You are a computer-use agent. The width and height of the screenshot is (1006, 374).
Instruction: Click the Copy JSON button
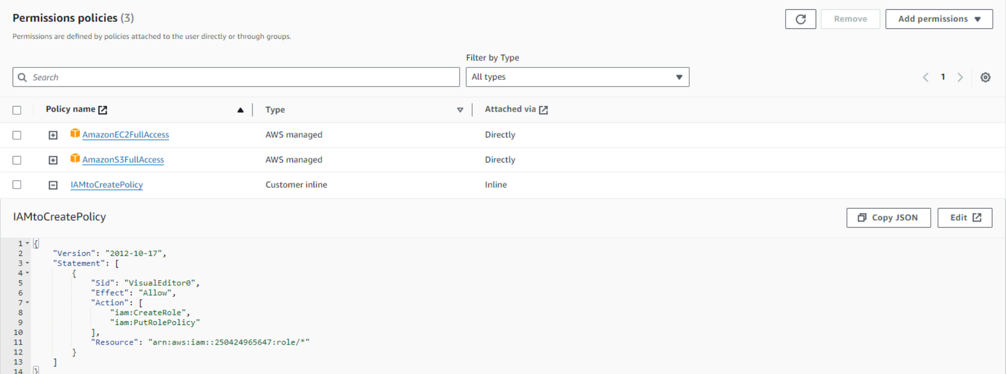[x=888, y=218]
